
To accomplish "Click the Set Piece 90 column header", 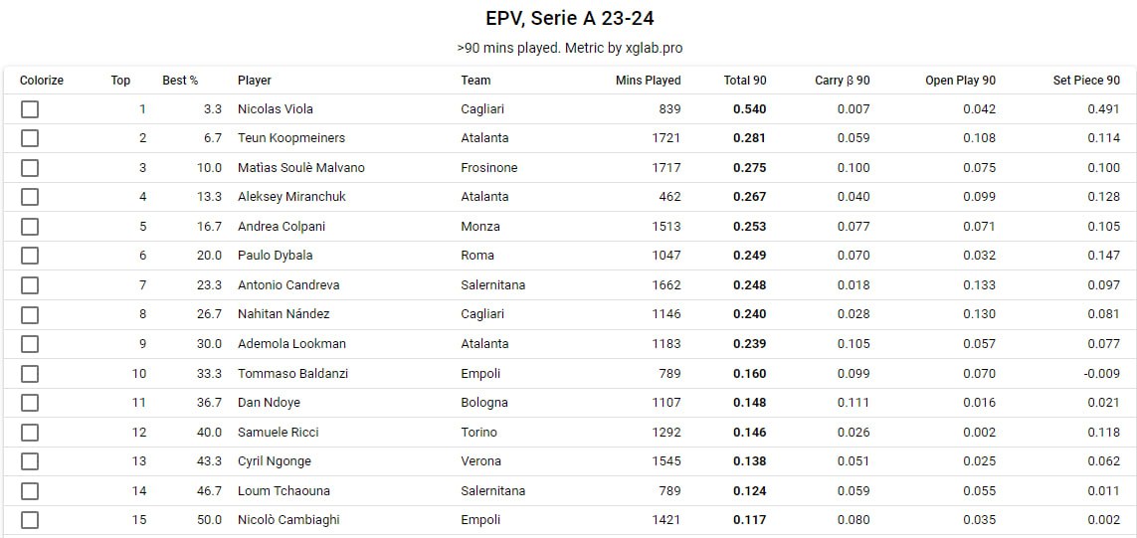I will click(x=1086, y=81).
